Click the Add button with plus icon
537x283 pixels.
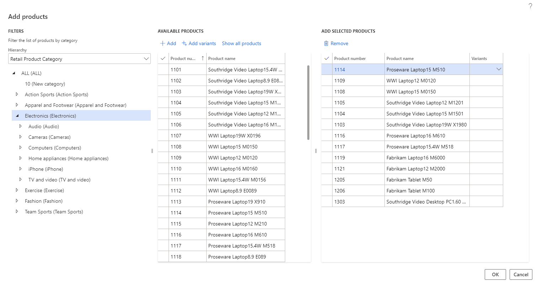(x=168, y=43)
